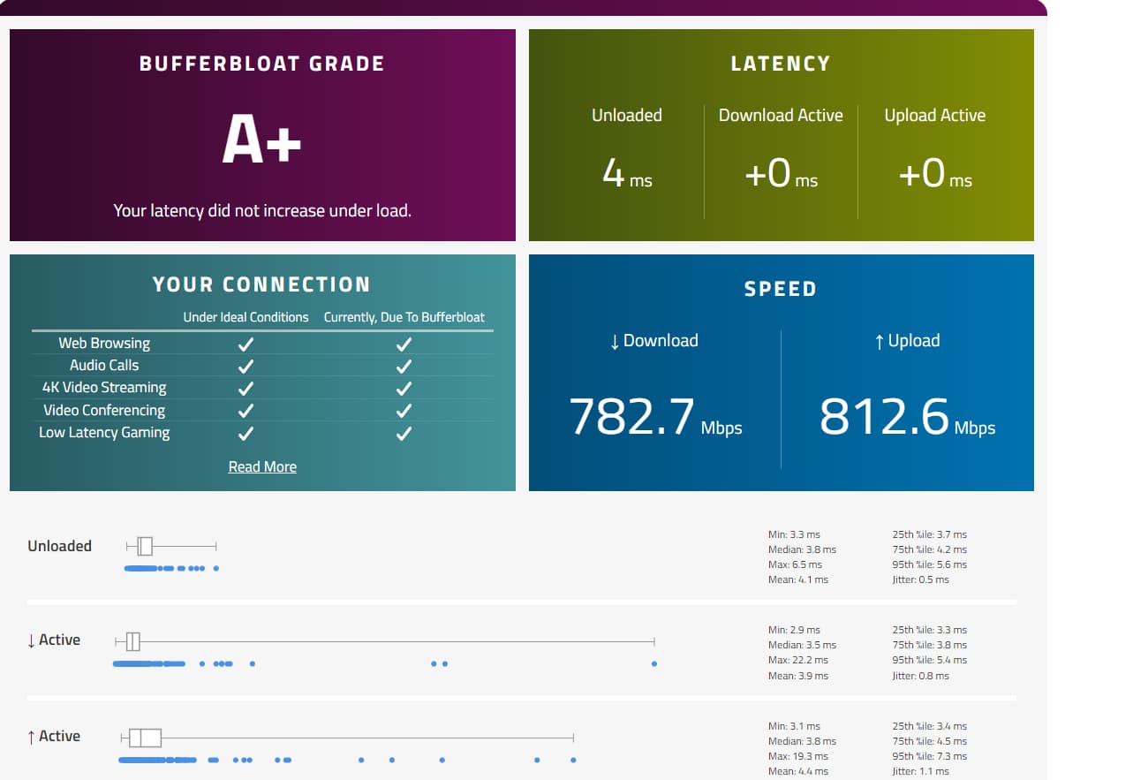
Task: Click Video Conferencing checkmark under Ideal Conditions
Action: 245,411
